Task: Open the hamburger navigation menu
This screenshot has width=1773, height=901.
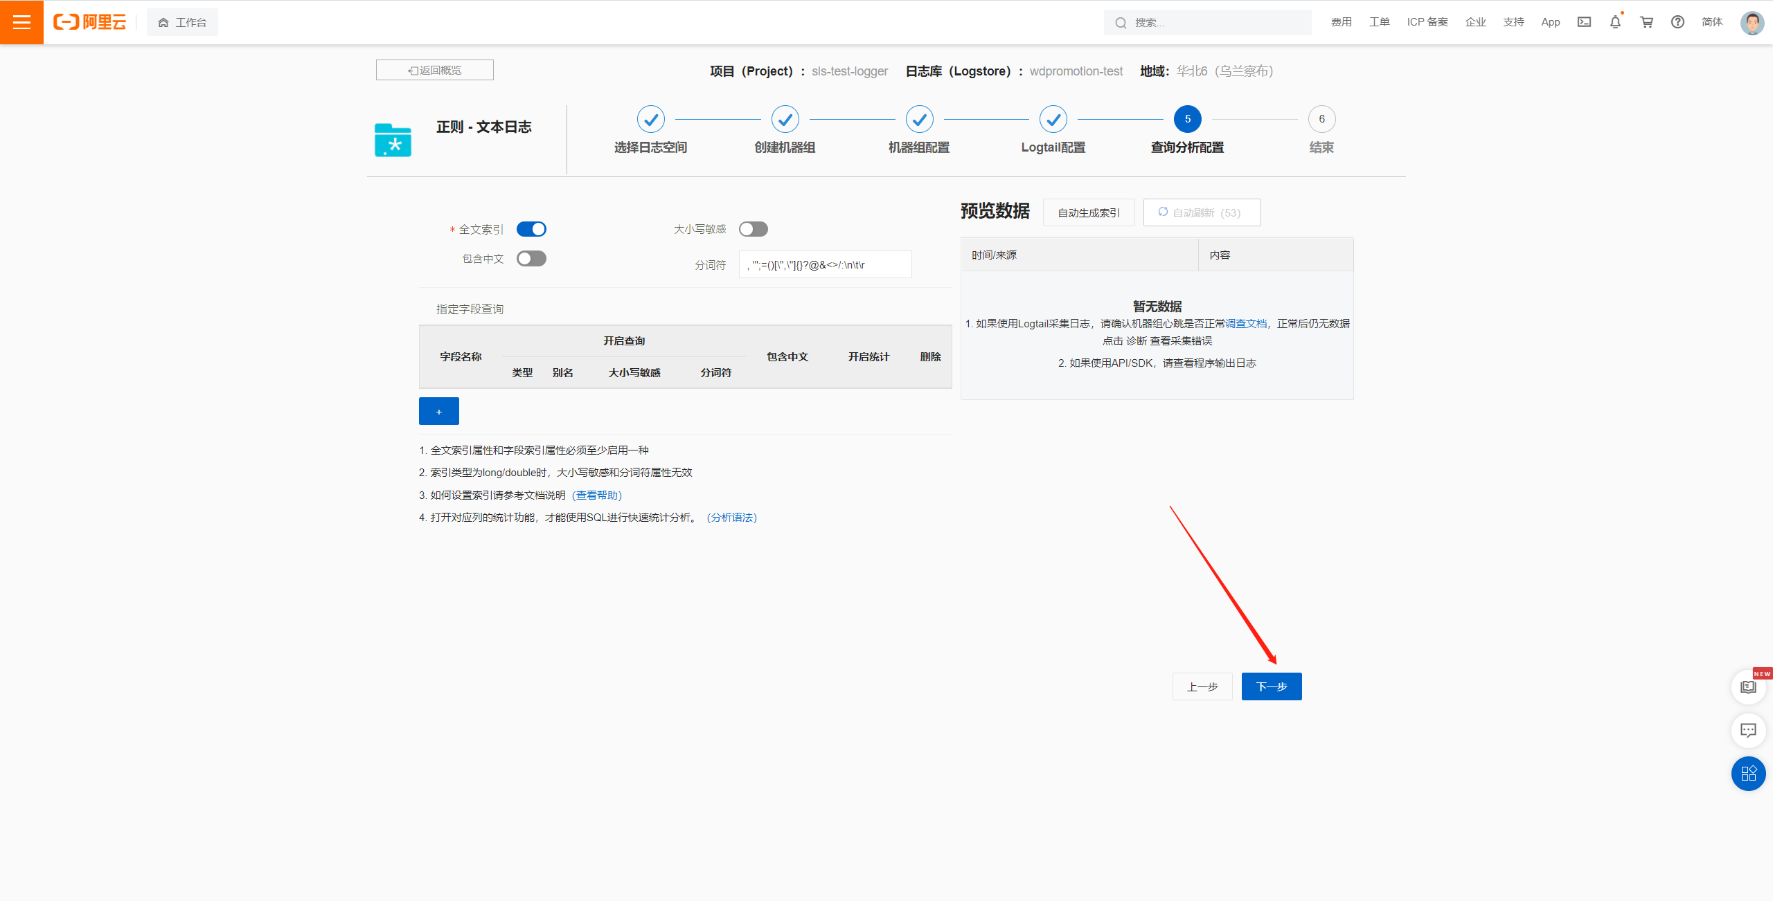Action: 21,22
